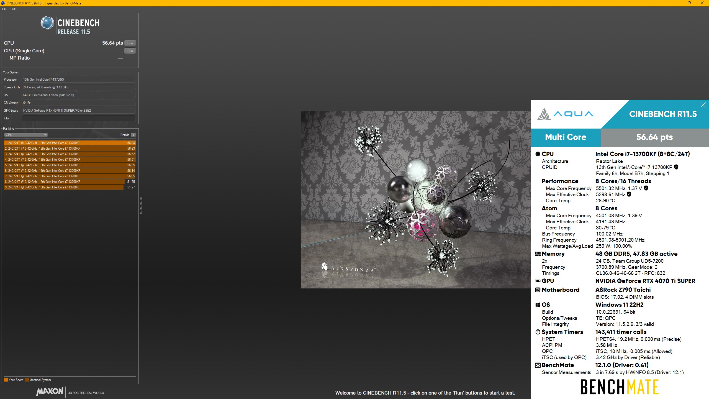
Task: Select ranking row 5 with score 56.35
Action: [70, 165]
